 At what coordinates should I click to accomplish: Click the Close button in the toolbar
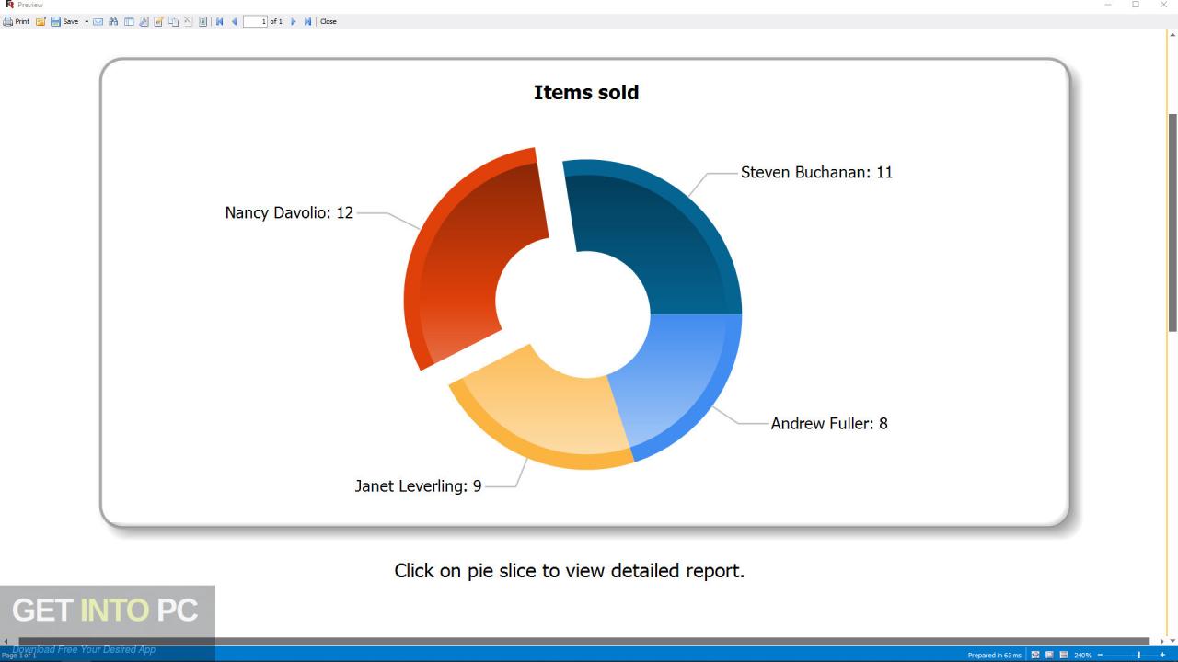tap(329, 21)
